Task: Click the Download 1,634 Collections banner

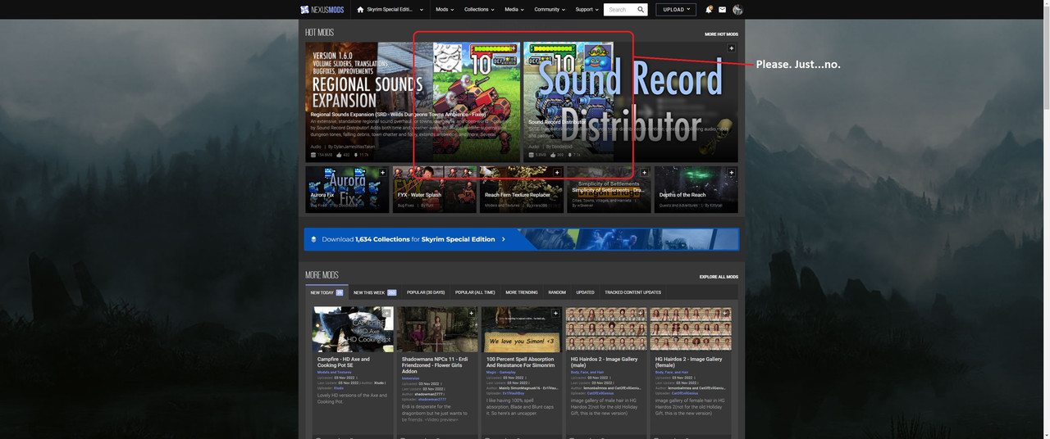Action: [x=522, y=239]
